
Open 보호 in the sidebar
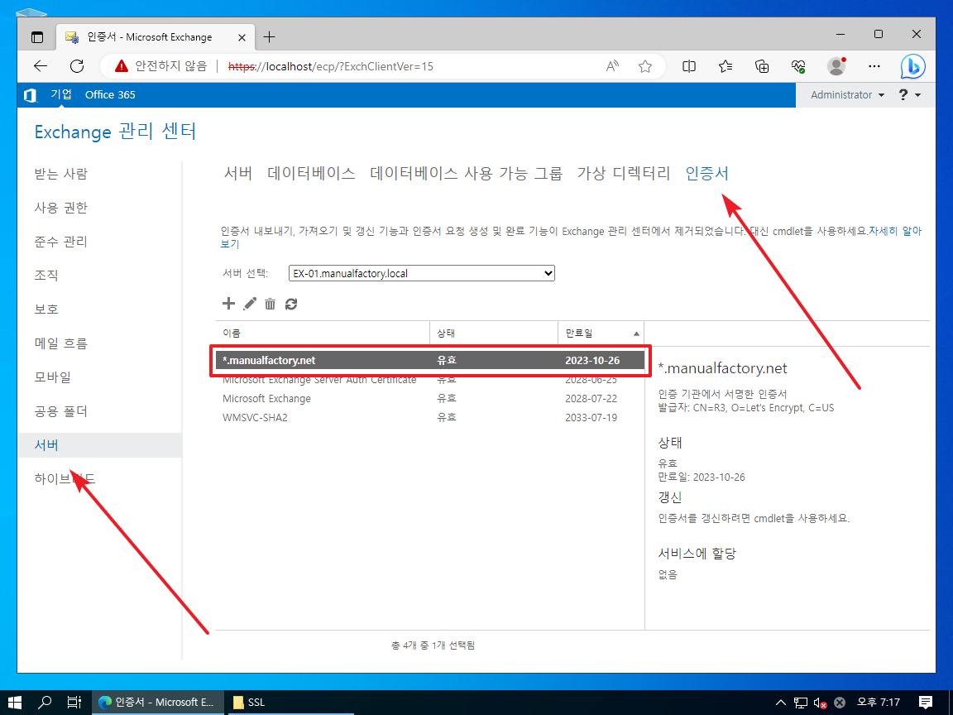pos(46,310)
